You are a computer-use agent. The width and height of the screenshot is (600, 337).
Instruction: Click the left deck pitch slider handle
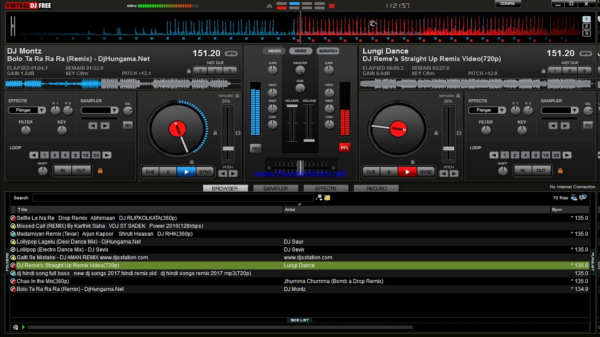click(x=228, y=149)
